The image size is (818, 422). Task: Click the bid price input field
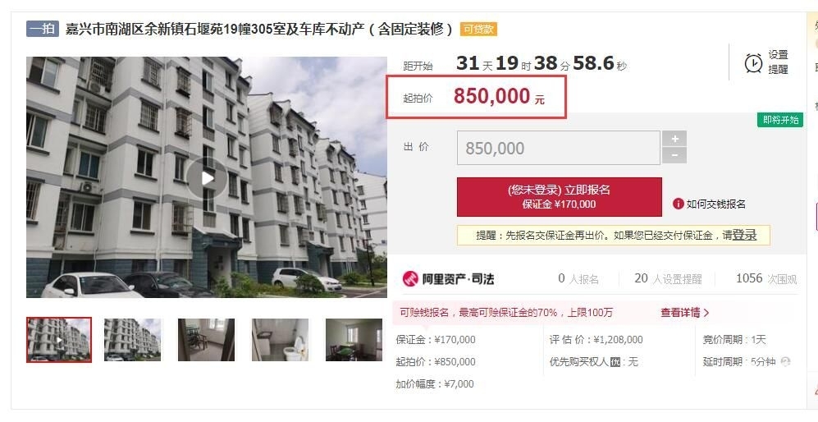(x=558, y=148)
